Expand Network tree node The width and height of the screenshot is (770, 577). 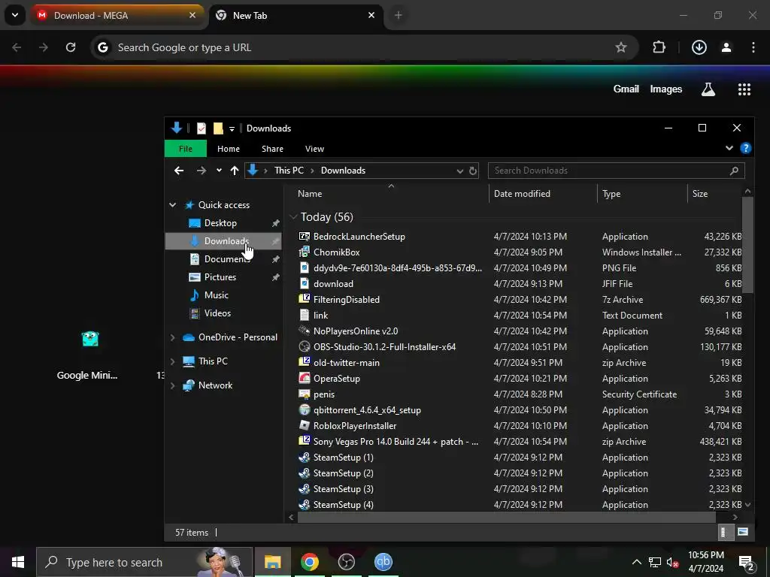tap(172, 385)
